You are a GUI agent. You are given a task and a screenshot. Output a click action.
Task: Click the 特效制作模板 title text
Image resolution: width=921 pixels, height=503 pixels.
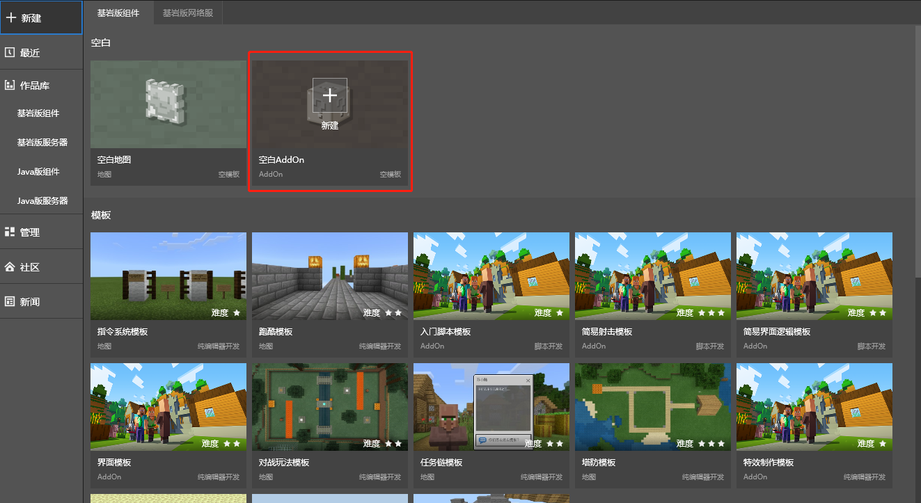769,463
